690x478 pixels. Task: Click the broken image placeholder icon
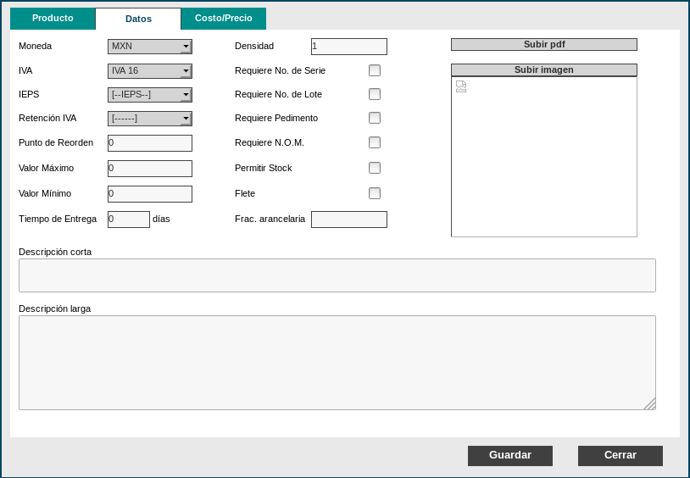tap(461, 86)
